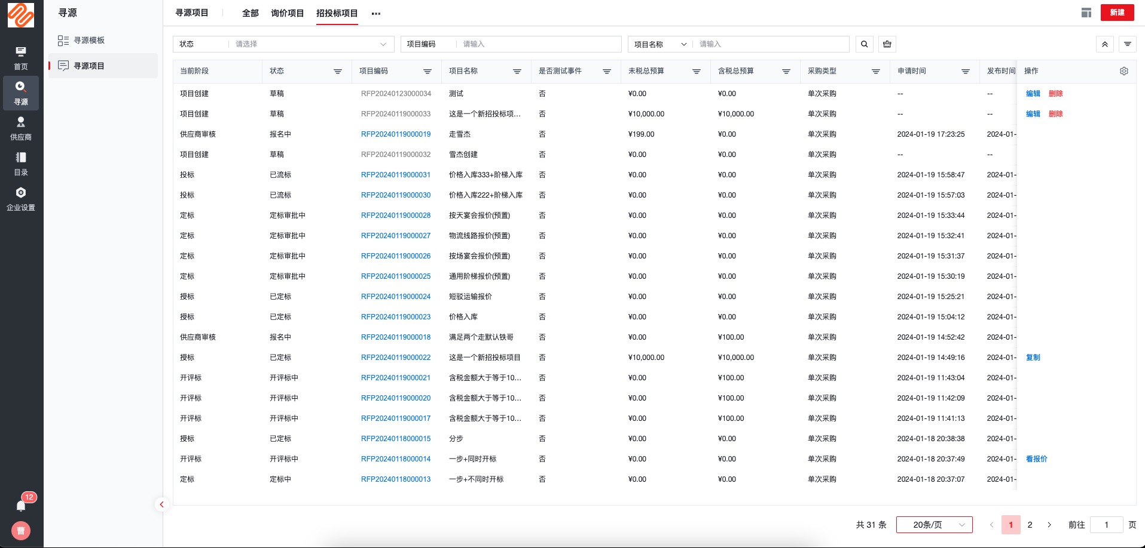Image resolution: width=1145 pixels, height=548 pixels.
Task: Filter the 采购类型 column header
Action: tap(876, 71)
